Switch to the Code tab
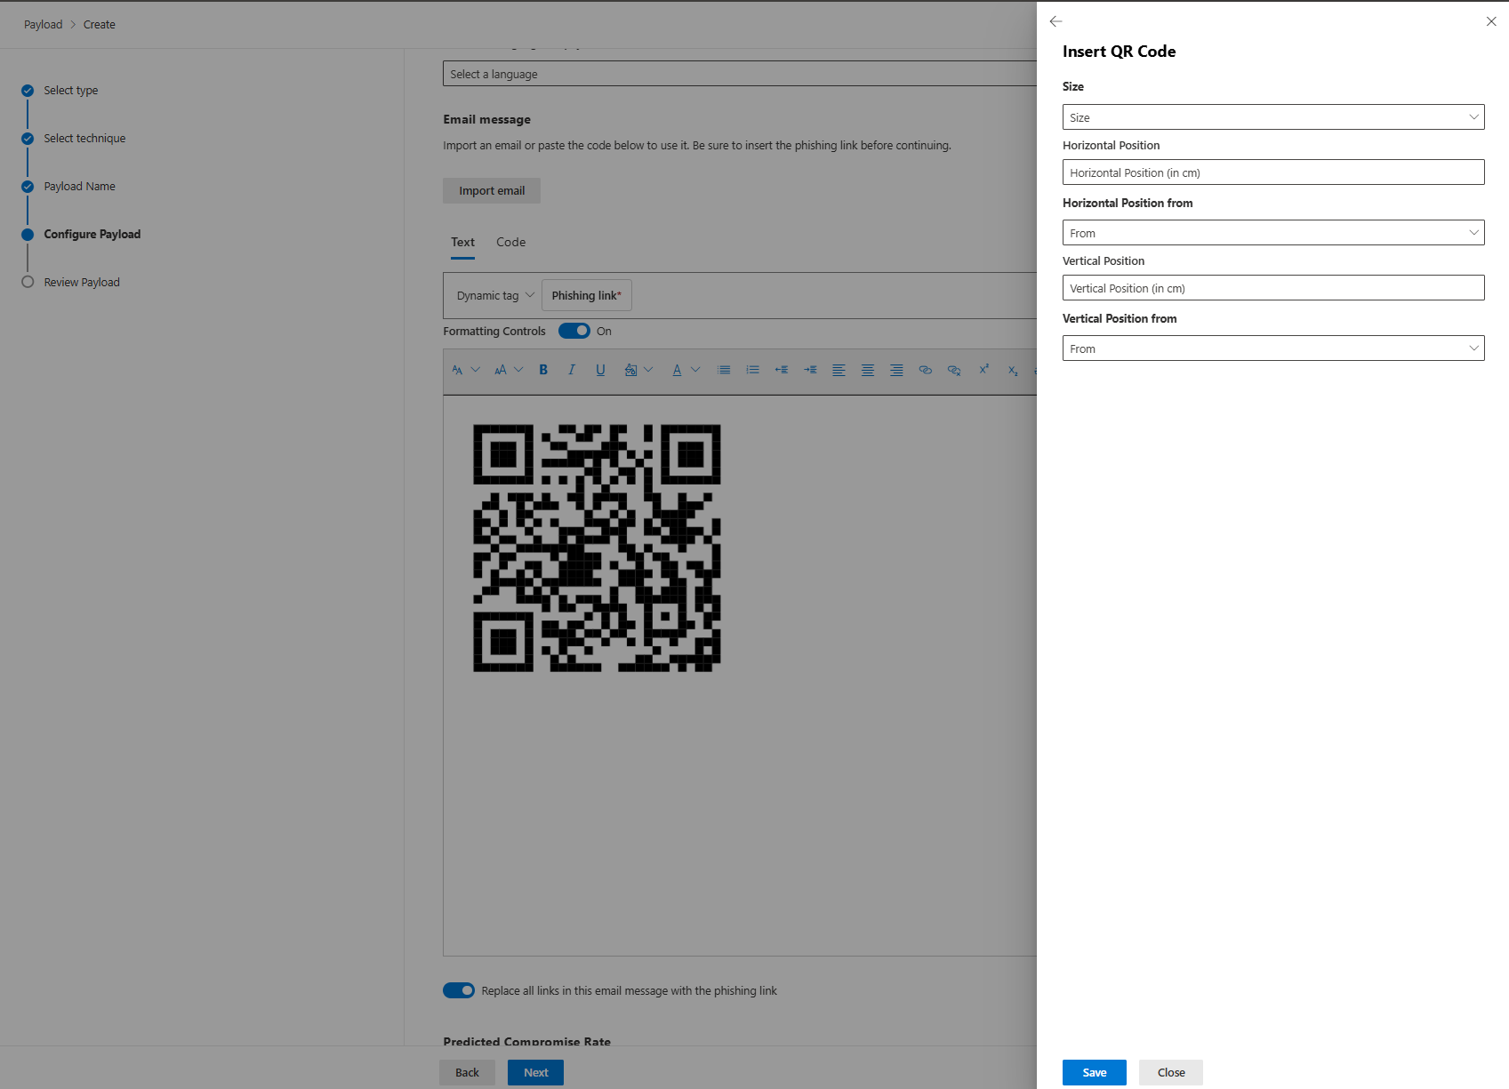 coord(510,242)
